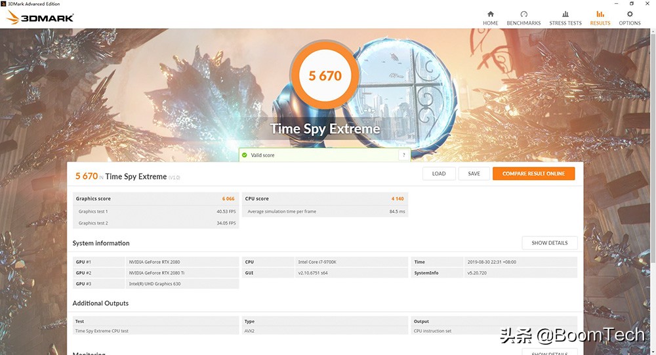Screen dimensions: 656x355
Task: Click the STRESS TESTS menu label
Action: point(565,23)
